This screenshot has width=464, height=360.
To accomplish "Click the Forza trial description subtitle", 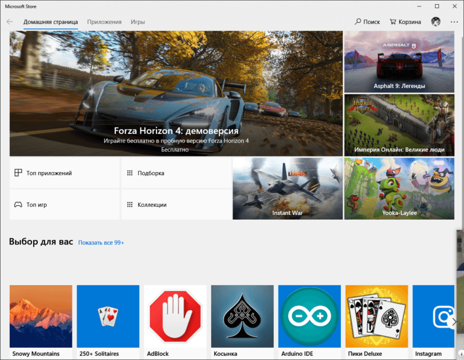I will [176, 141].
